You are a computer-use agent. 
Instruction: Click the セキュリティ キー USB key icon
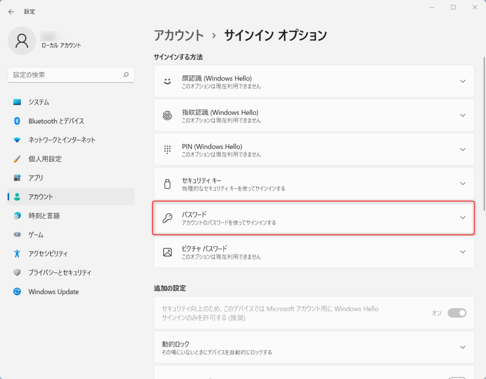pyautogui.click(x=168, y=184)
